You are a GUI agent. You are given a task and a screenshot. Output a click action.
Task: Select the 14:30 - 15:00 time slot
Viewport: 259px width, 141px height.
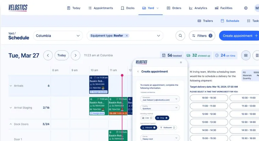point(244,130)
